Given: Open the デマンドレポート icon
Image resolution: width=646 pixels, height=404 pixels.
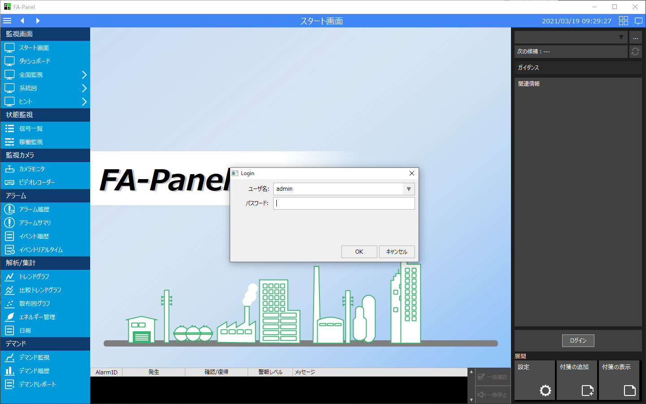Looking at the screenshot, I should tap(9, 384).
